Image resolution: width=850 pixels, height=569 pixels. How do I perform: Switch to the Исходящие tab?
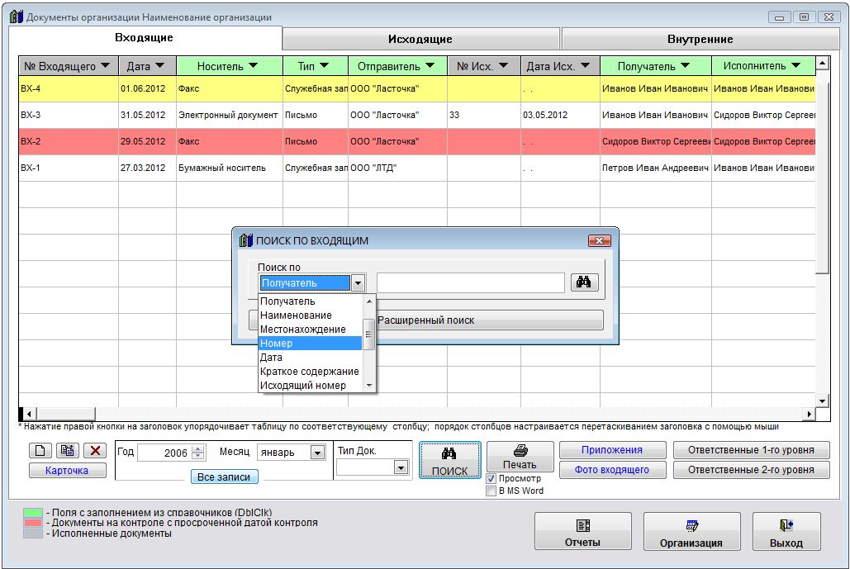tap(420, 39)
